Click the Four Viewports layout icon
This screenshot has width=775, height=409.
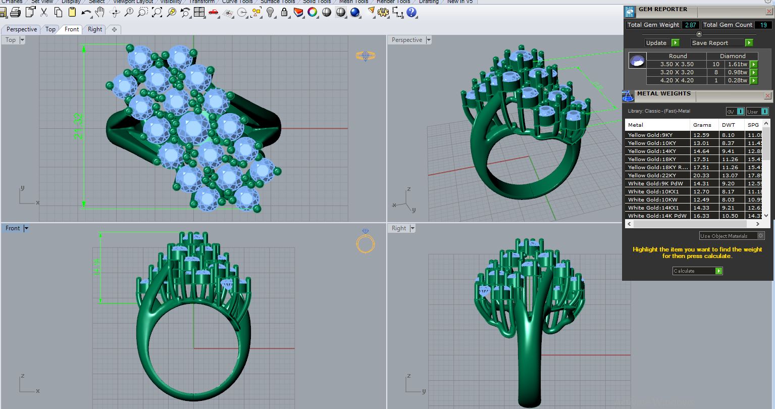point(199,12)
